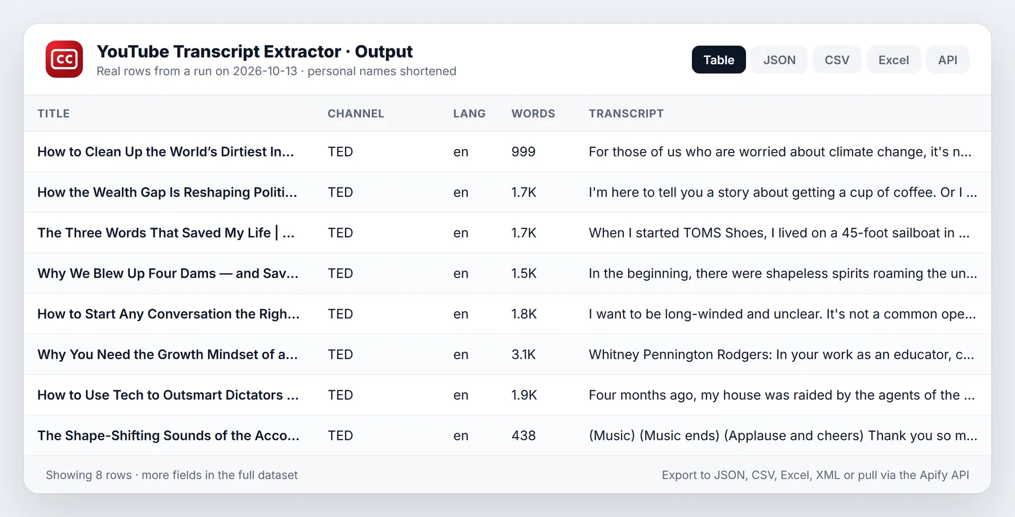Image resolution: width=1015 pixels, height=517 pixels.
Task: Click TED channel in the Dirtiest In... row
Action: [x=341, y=151]
